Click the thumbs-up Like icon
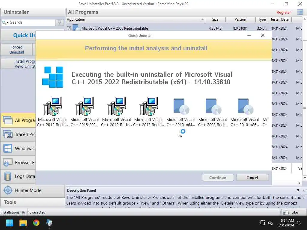Image resolution: width=307 pixels, height=230 pixels. pos(286,212)
